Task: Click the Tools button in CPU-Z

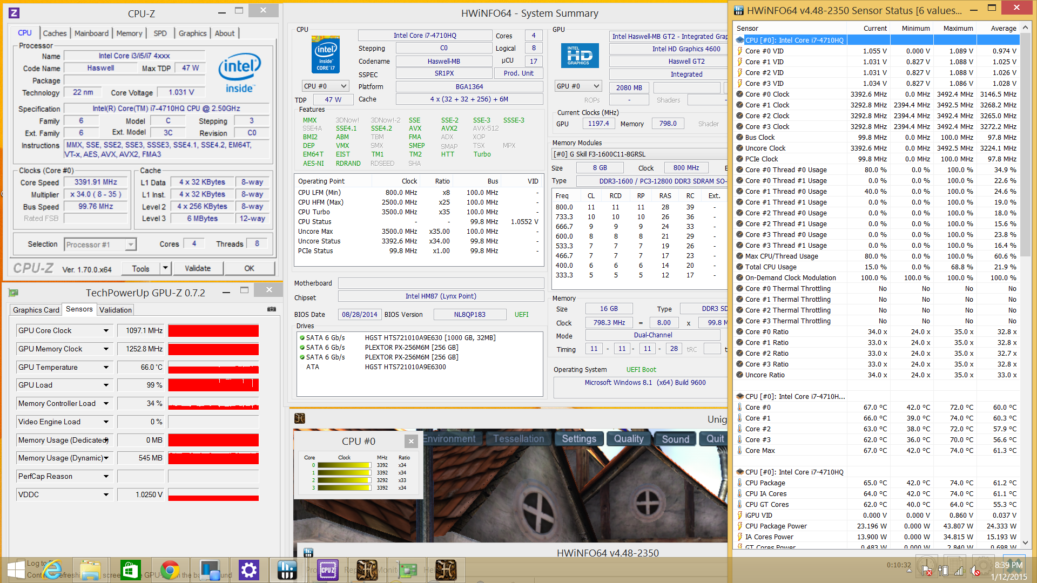Action: (140, 268)
